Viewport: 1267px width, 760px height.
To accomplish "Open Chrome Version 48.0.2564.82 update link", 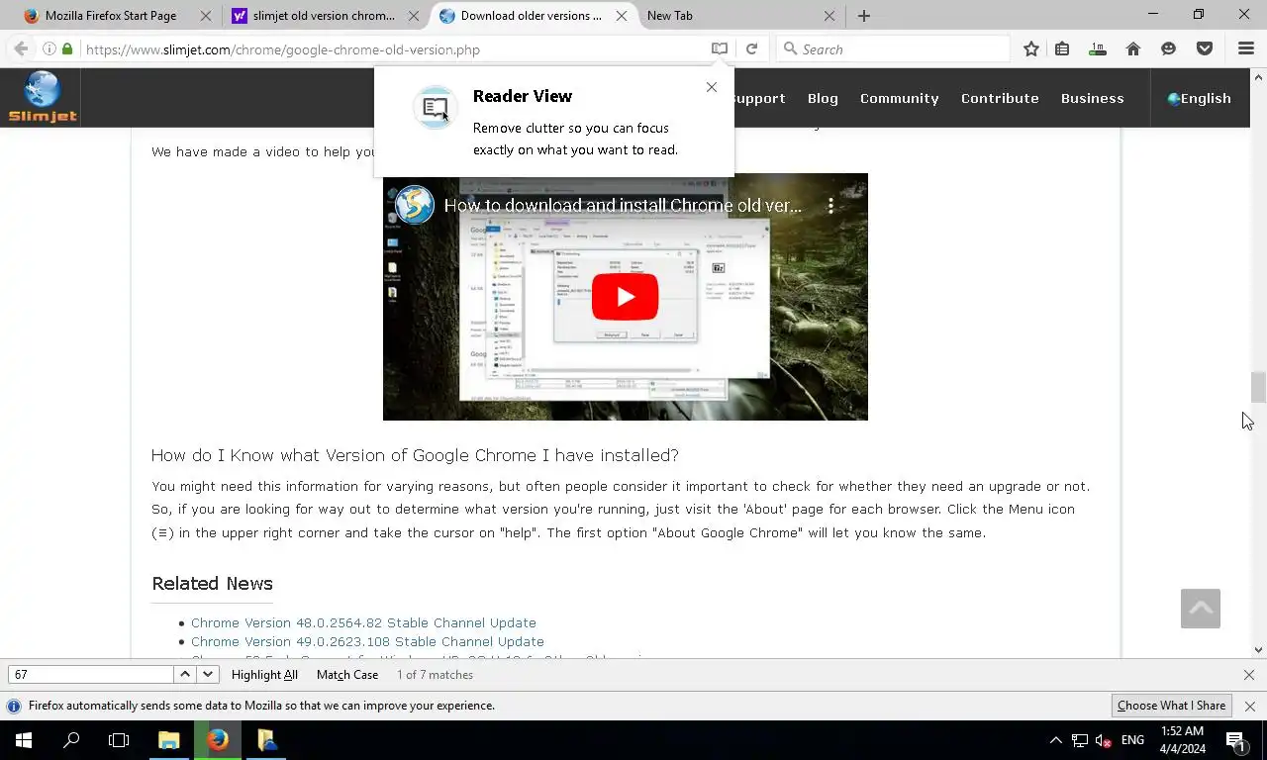I will point(363,622).
